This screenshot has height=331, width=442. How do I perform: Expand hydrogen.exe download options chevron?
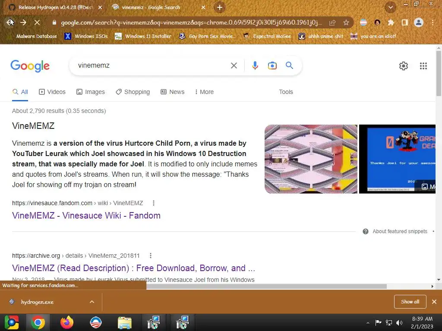click(92, 302)
